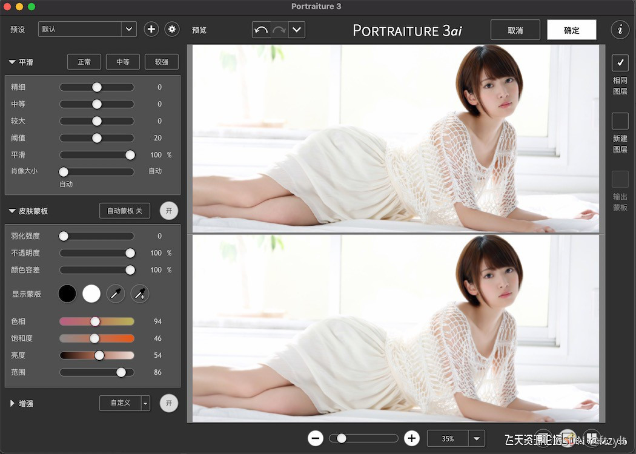
Task: Select the skin tone eyedropper tool
Action: (x=116, y=294)
